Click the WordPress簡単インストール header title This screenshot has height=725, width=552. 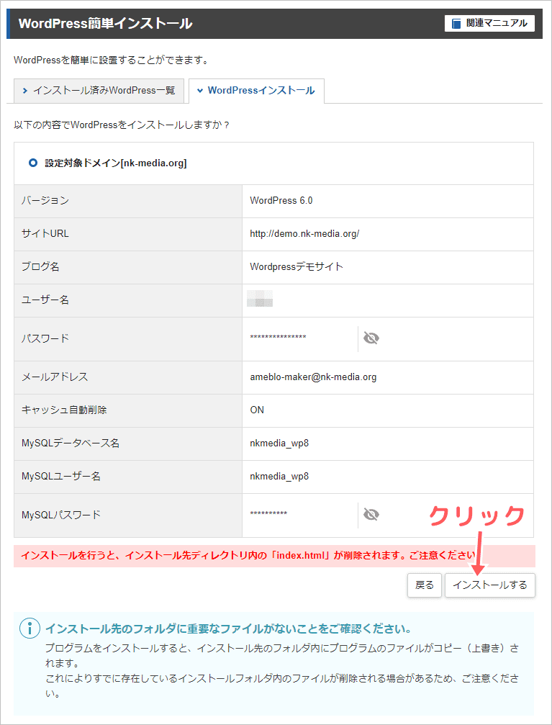pos(105,24)
